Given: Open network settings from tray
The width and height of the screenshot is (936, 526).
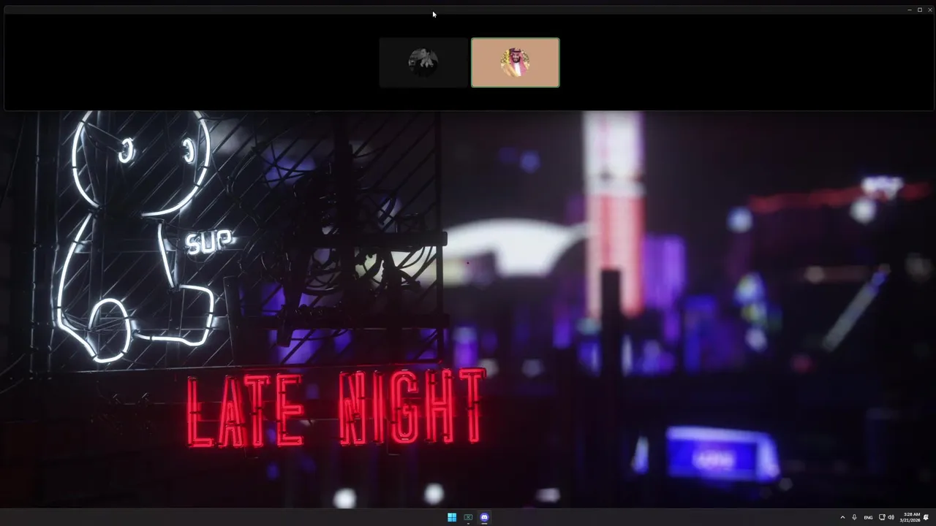Looking at the screenshot, I should pyautogui.click(x=882, y=517).
